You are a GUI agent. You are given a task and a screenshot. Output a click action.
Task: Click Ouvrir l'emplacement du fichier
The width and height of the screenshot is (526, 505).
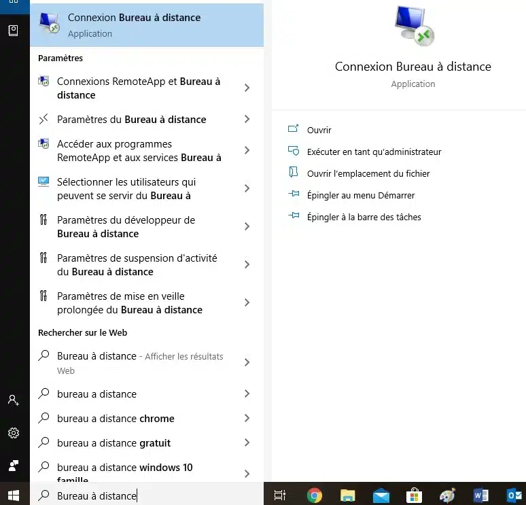pyautogui.click(x=368, y=174)
